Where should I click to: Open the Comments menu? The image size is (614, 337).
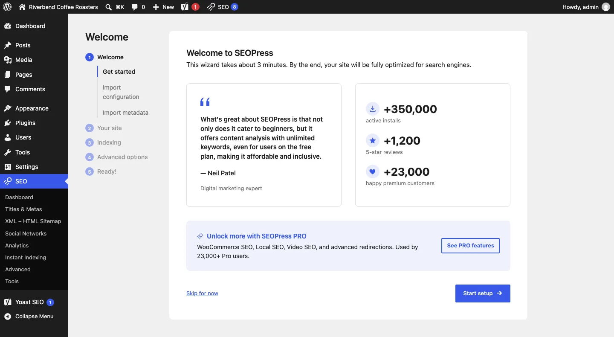pyautogui.click(x=34, y=89)
